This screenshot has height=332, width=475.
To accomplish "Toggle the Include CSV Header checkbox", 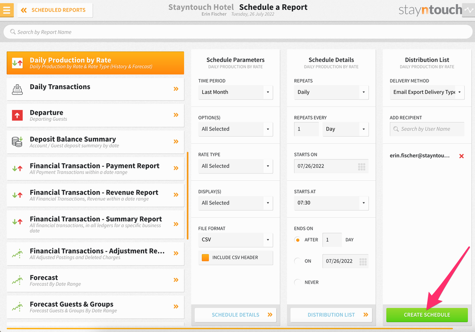I will point(205,258).
